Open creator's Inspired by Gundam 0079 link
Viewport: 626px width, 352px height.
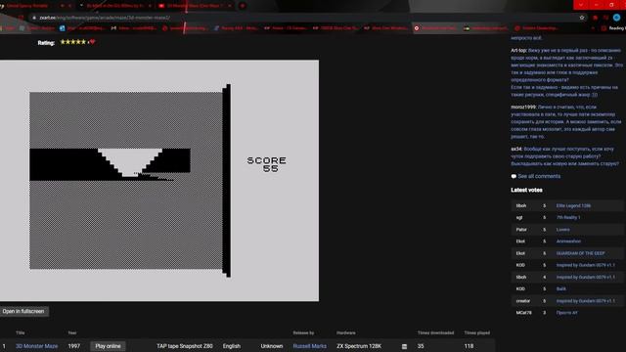(586, 301)
